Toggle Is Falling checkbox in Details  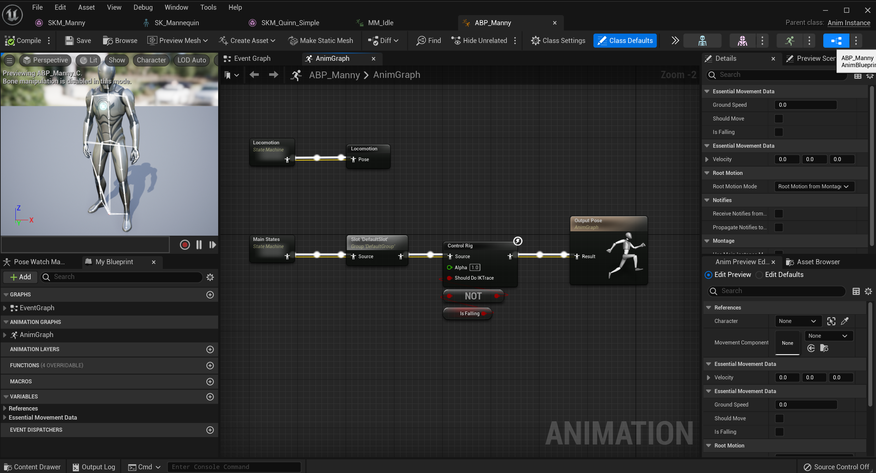click(778, 132)
